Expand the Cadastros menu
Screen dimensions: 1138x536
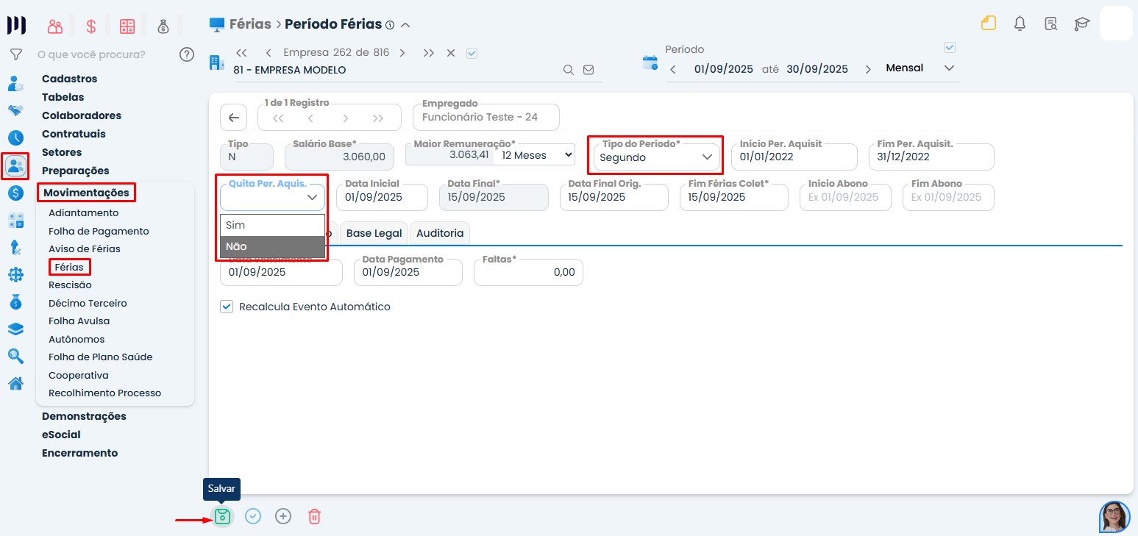(69, 79)
